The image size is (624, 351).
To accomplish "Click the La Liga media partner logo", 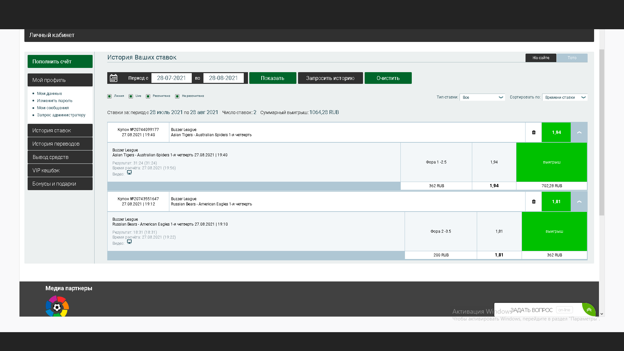I will (x=57, y=306).
